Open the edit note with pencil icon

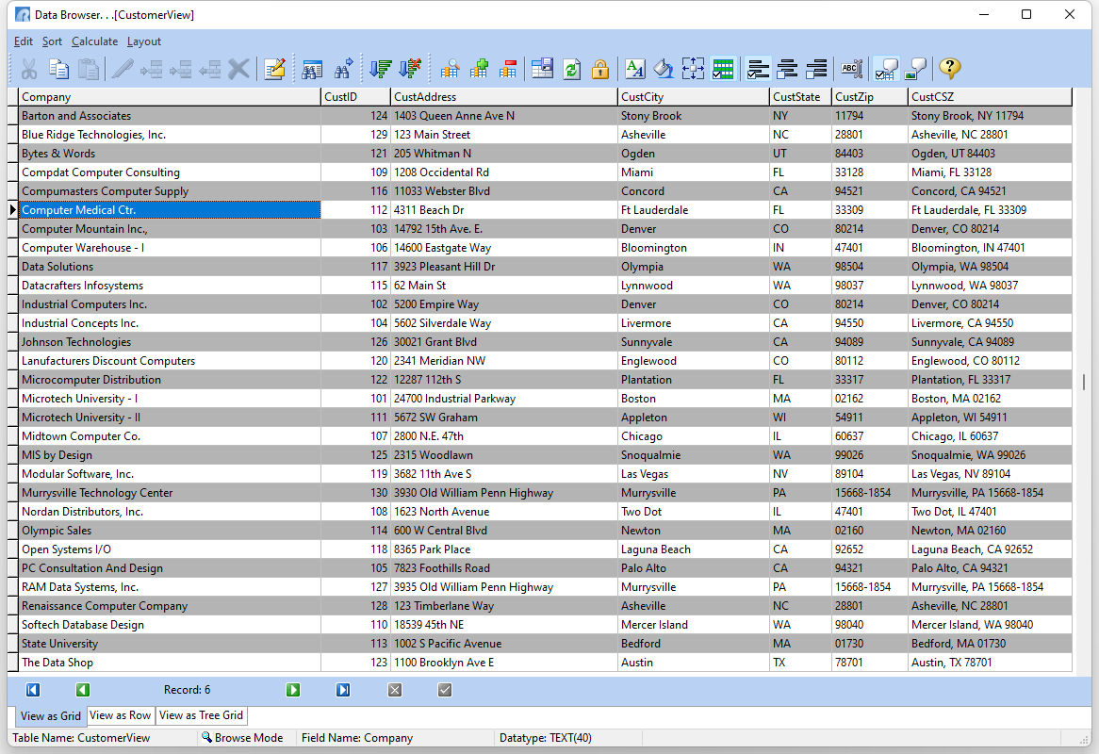pos(275,69)
